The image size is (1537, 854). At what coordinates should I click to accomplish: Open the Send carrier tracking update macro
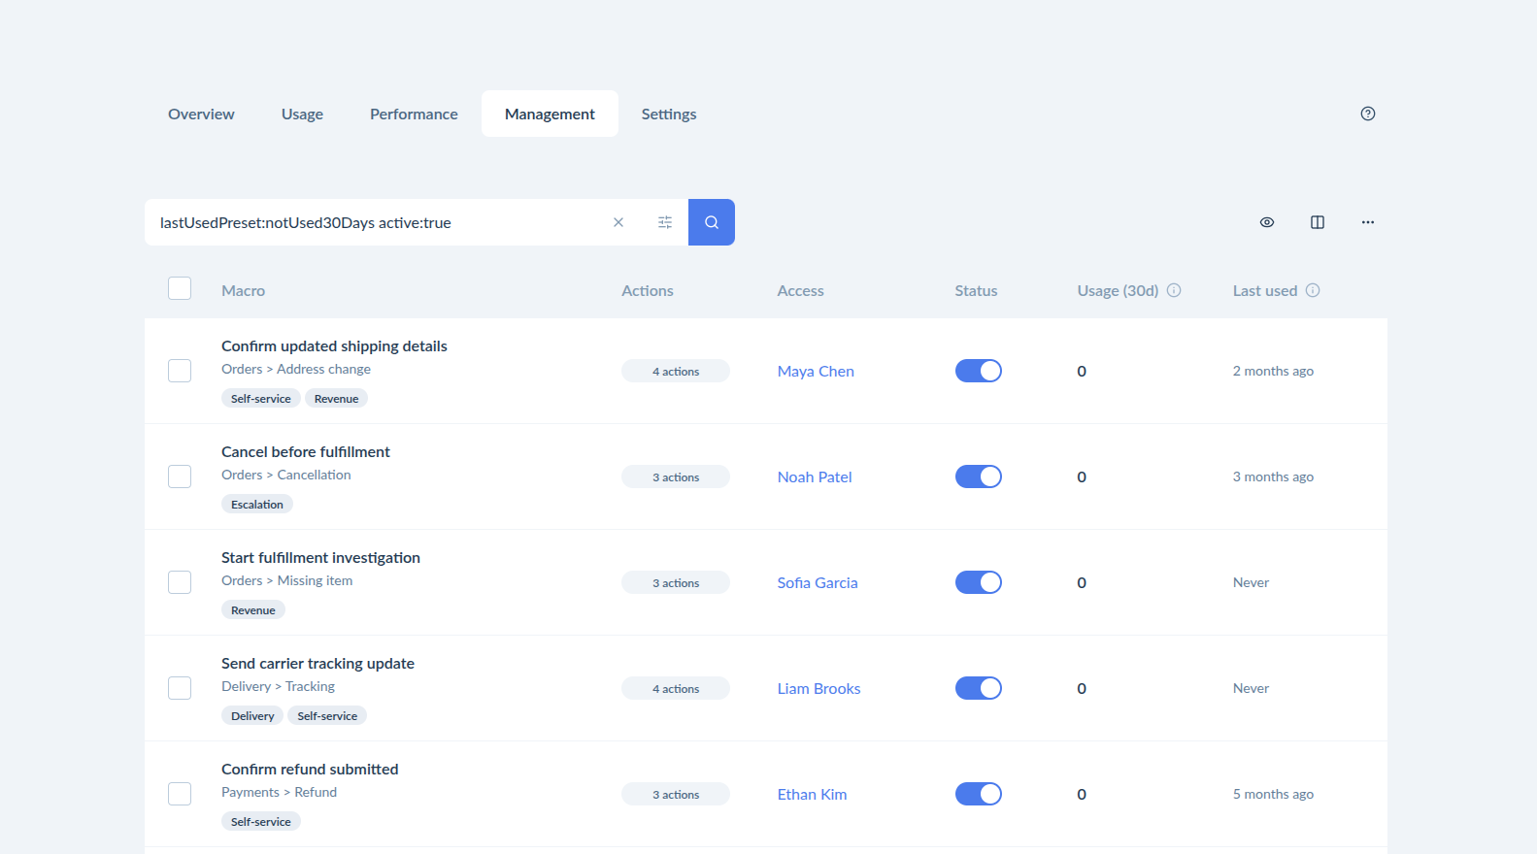click(317, 663)
